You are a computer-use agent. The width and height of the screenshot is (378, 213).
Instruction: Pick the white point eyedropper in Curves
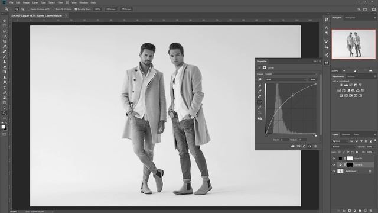point(260,96)
